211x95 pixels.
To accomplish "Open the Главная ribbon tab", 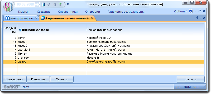I will click(24, 12).
